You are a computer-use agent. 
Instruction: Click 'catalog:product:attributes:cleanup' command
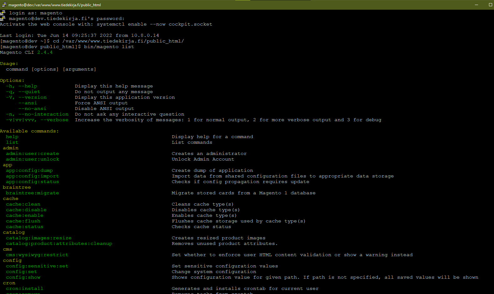[59, 244]
